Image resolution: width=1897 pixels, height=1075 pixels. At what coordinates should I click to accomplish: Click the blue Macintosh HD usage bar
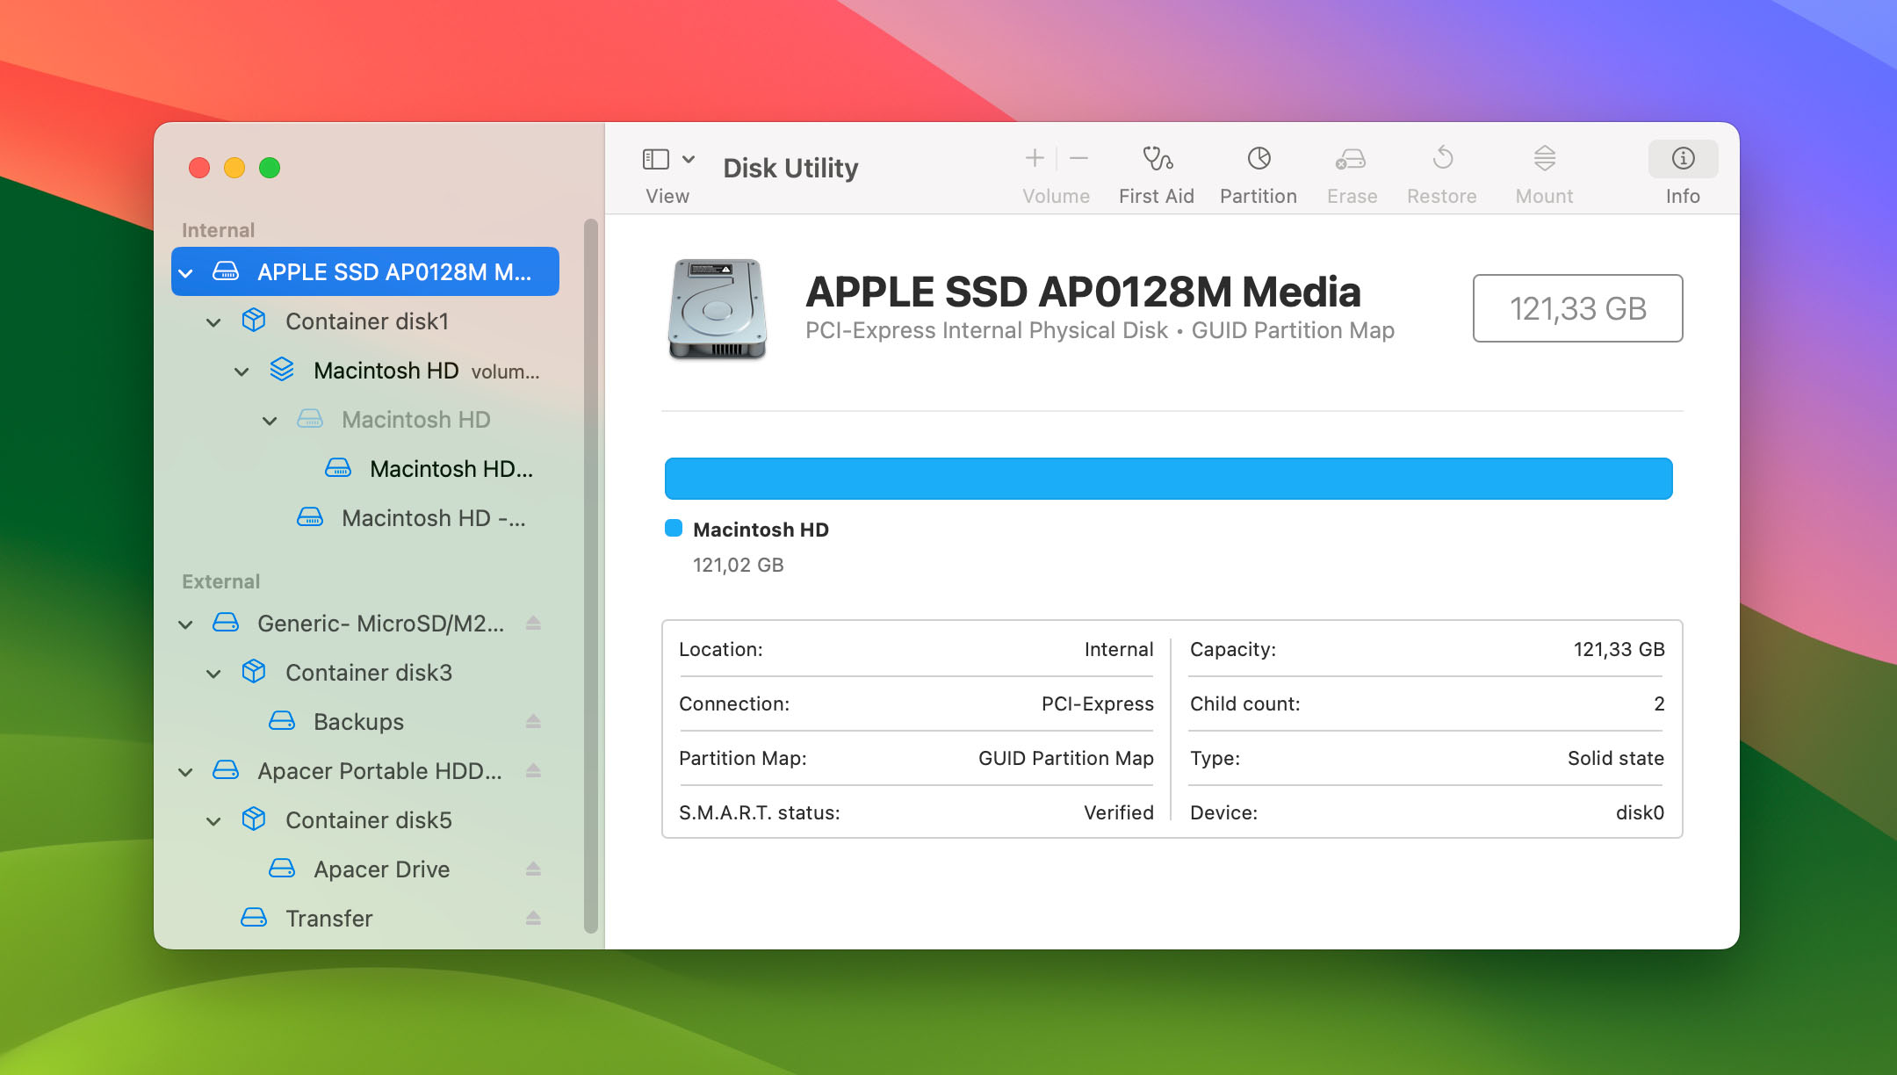point(1168,479)
